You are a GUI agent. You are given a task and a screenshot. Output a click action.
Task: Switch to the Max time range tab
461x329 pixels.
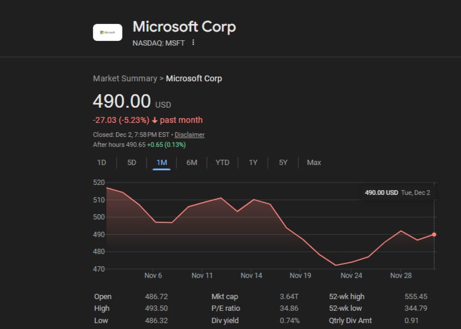tap(314, 162)
